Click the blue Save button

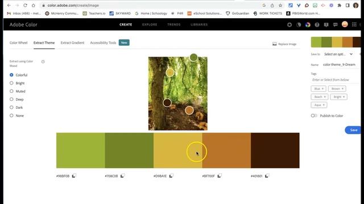[x=353, y=130]
